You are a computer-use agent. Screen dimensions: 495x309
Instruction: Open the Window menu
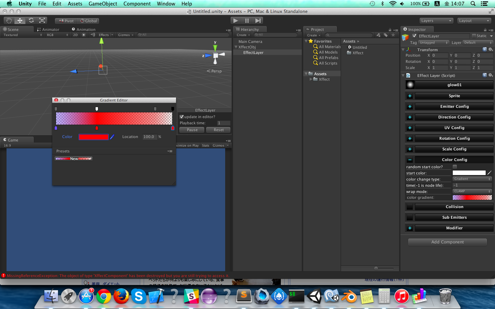[x=166, y=4]
